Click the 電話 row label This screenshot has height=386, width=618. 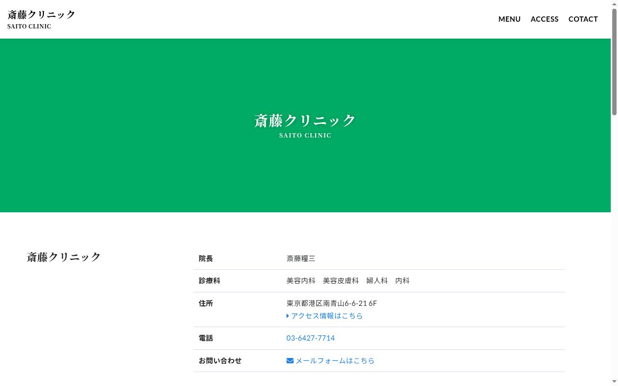pyautogui.click(x=206, y=338)
